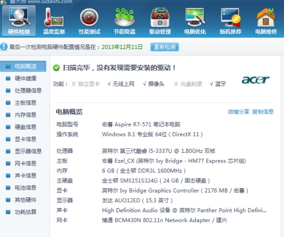Click the blue bullet icon beside 内存信息

[x=8, y=115]
